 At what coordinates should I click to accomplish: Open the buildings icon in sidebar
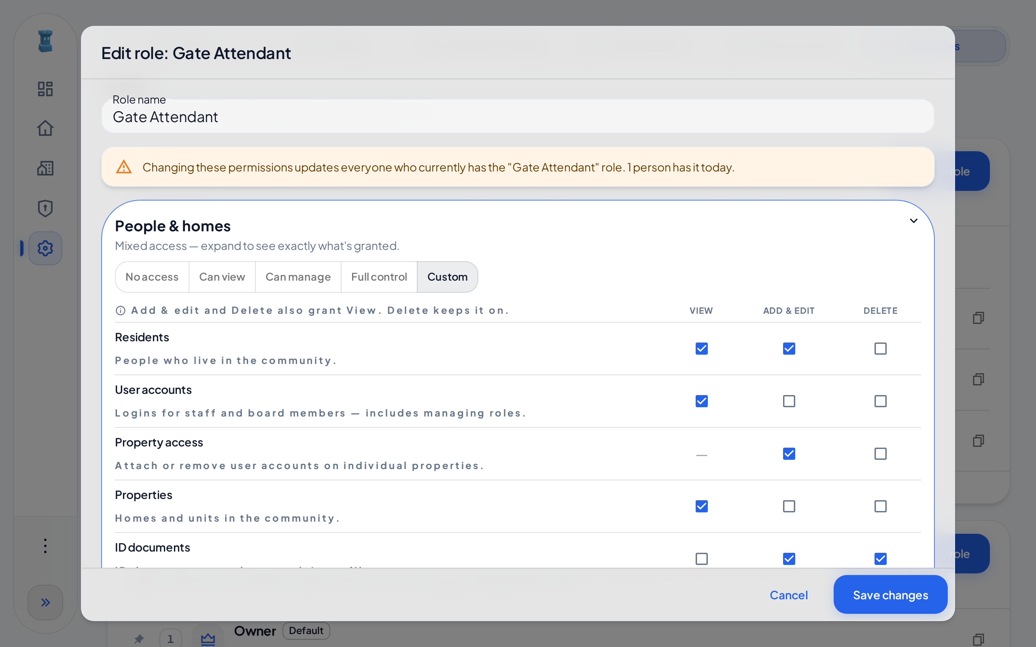coord(45,168)
